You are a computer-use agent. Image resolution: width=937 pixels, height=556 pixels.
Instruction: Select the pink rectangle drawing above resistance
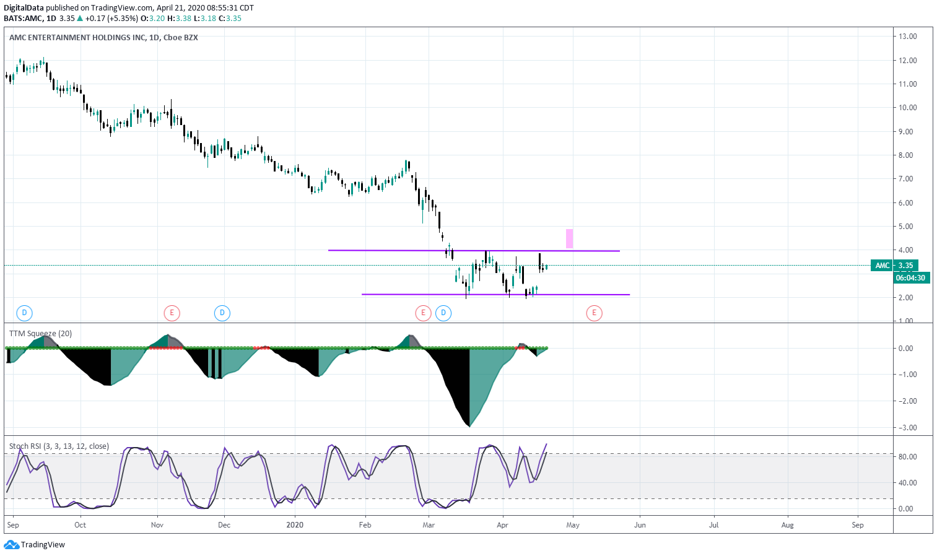tap(569, 238)
